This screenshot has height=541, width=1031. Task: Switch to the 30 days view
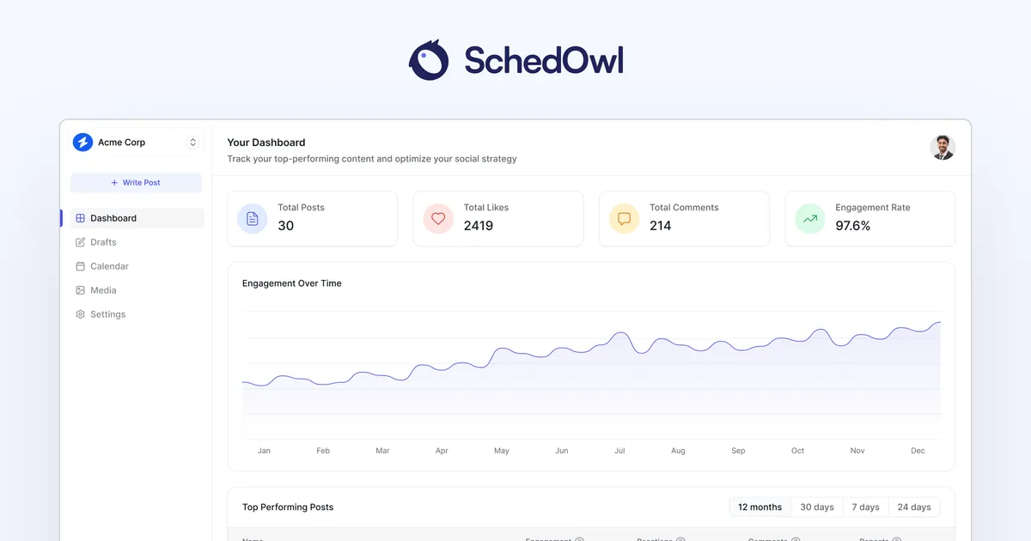coord(816,507)
